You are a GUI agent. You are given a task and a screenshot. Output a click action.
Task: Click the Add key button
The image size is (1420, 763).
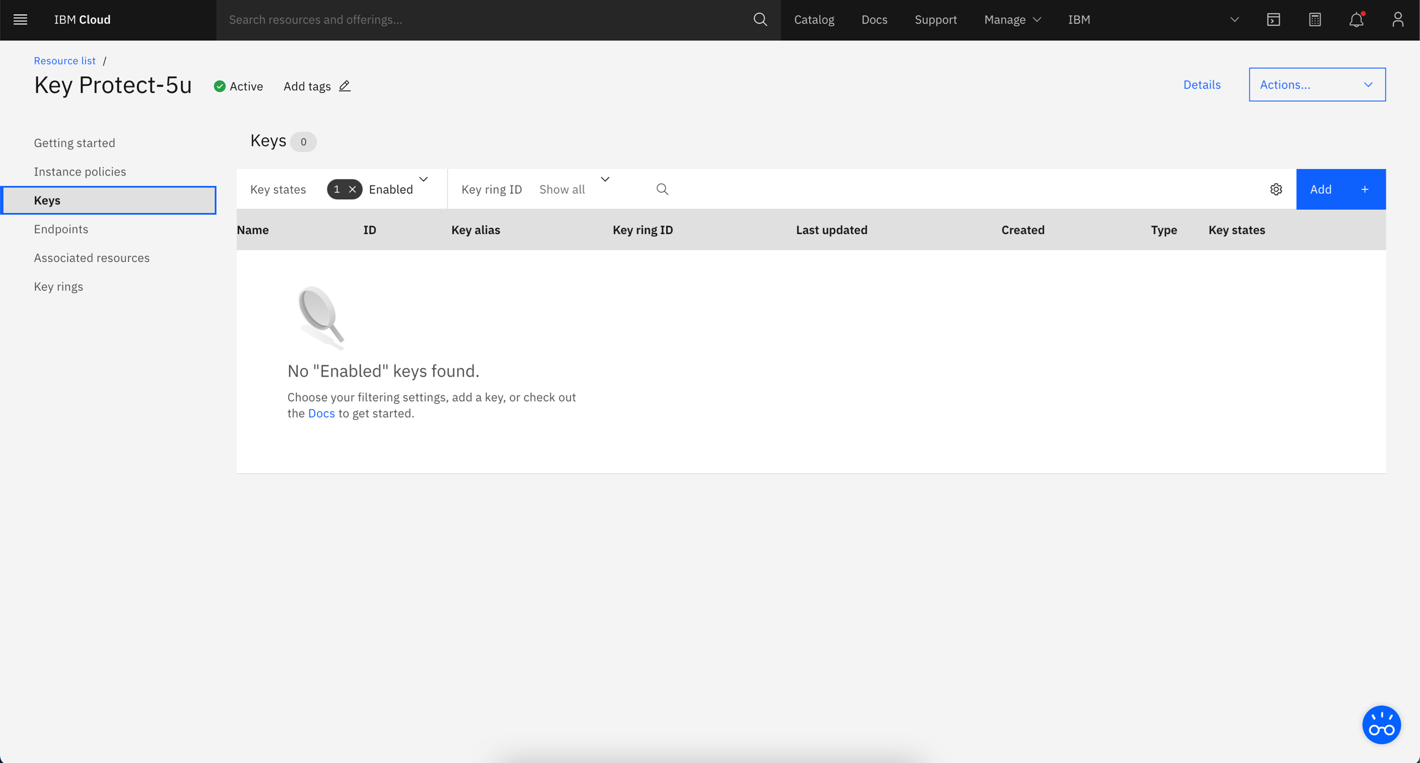pos(1341,189)
